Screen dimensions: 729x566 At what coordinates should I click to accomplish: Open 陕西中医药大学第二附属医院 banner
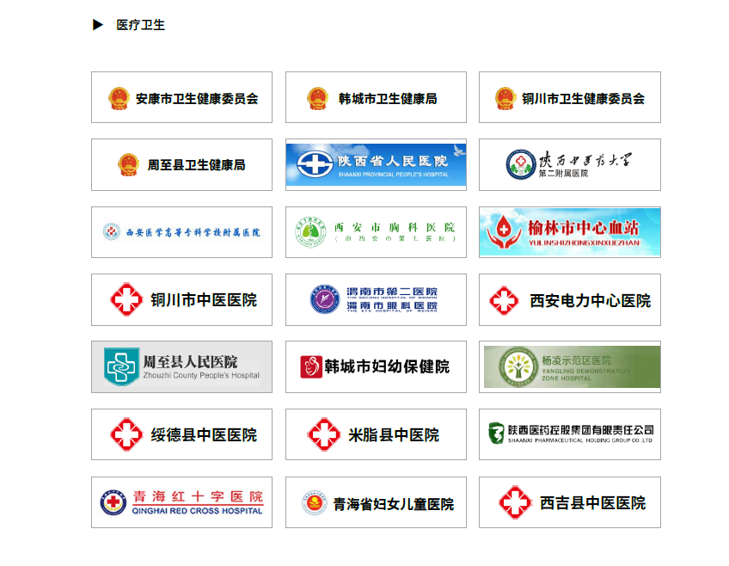(x=569, y=164)
